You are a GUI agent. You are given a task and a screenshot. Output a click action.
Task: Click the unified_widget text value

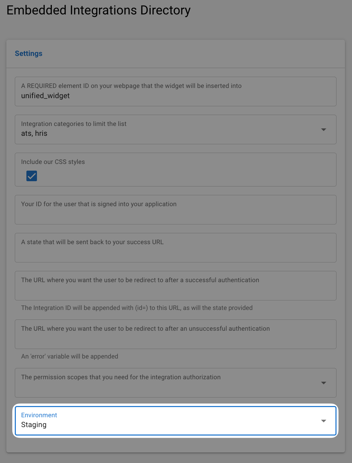coord(45,96)
